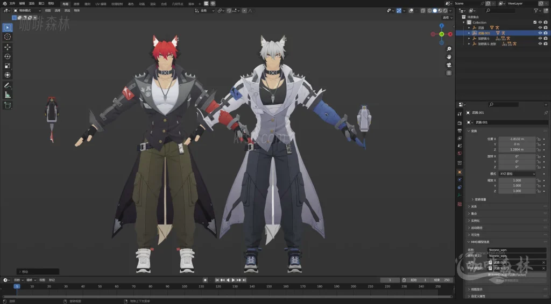
Task: Open the 全局 transform orientation dropdown
Action: (204, 11)
